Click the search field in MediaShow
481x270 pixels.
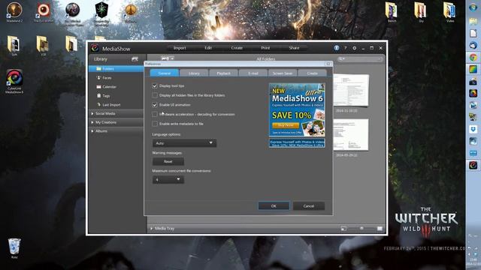coord(360,58)
